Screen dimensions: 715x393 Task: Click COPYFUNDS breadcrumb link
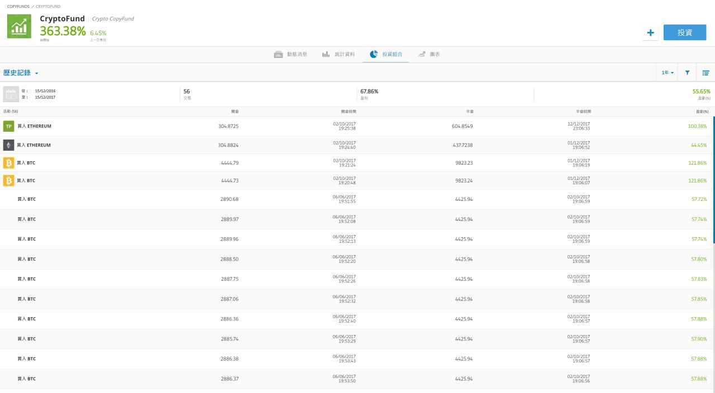(18, 6)
